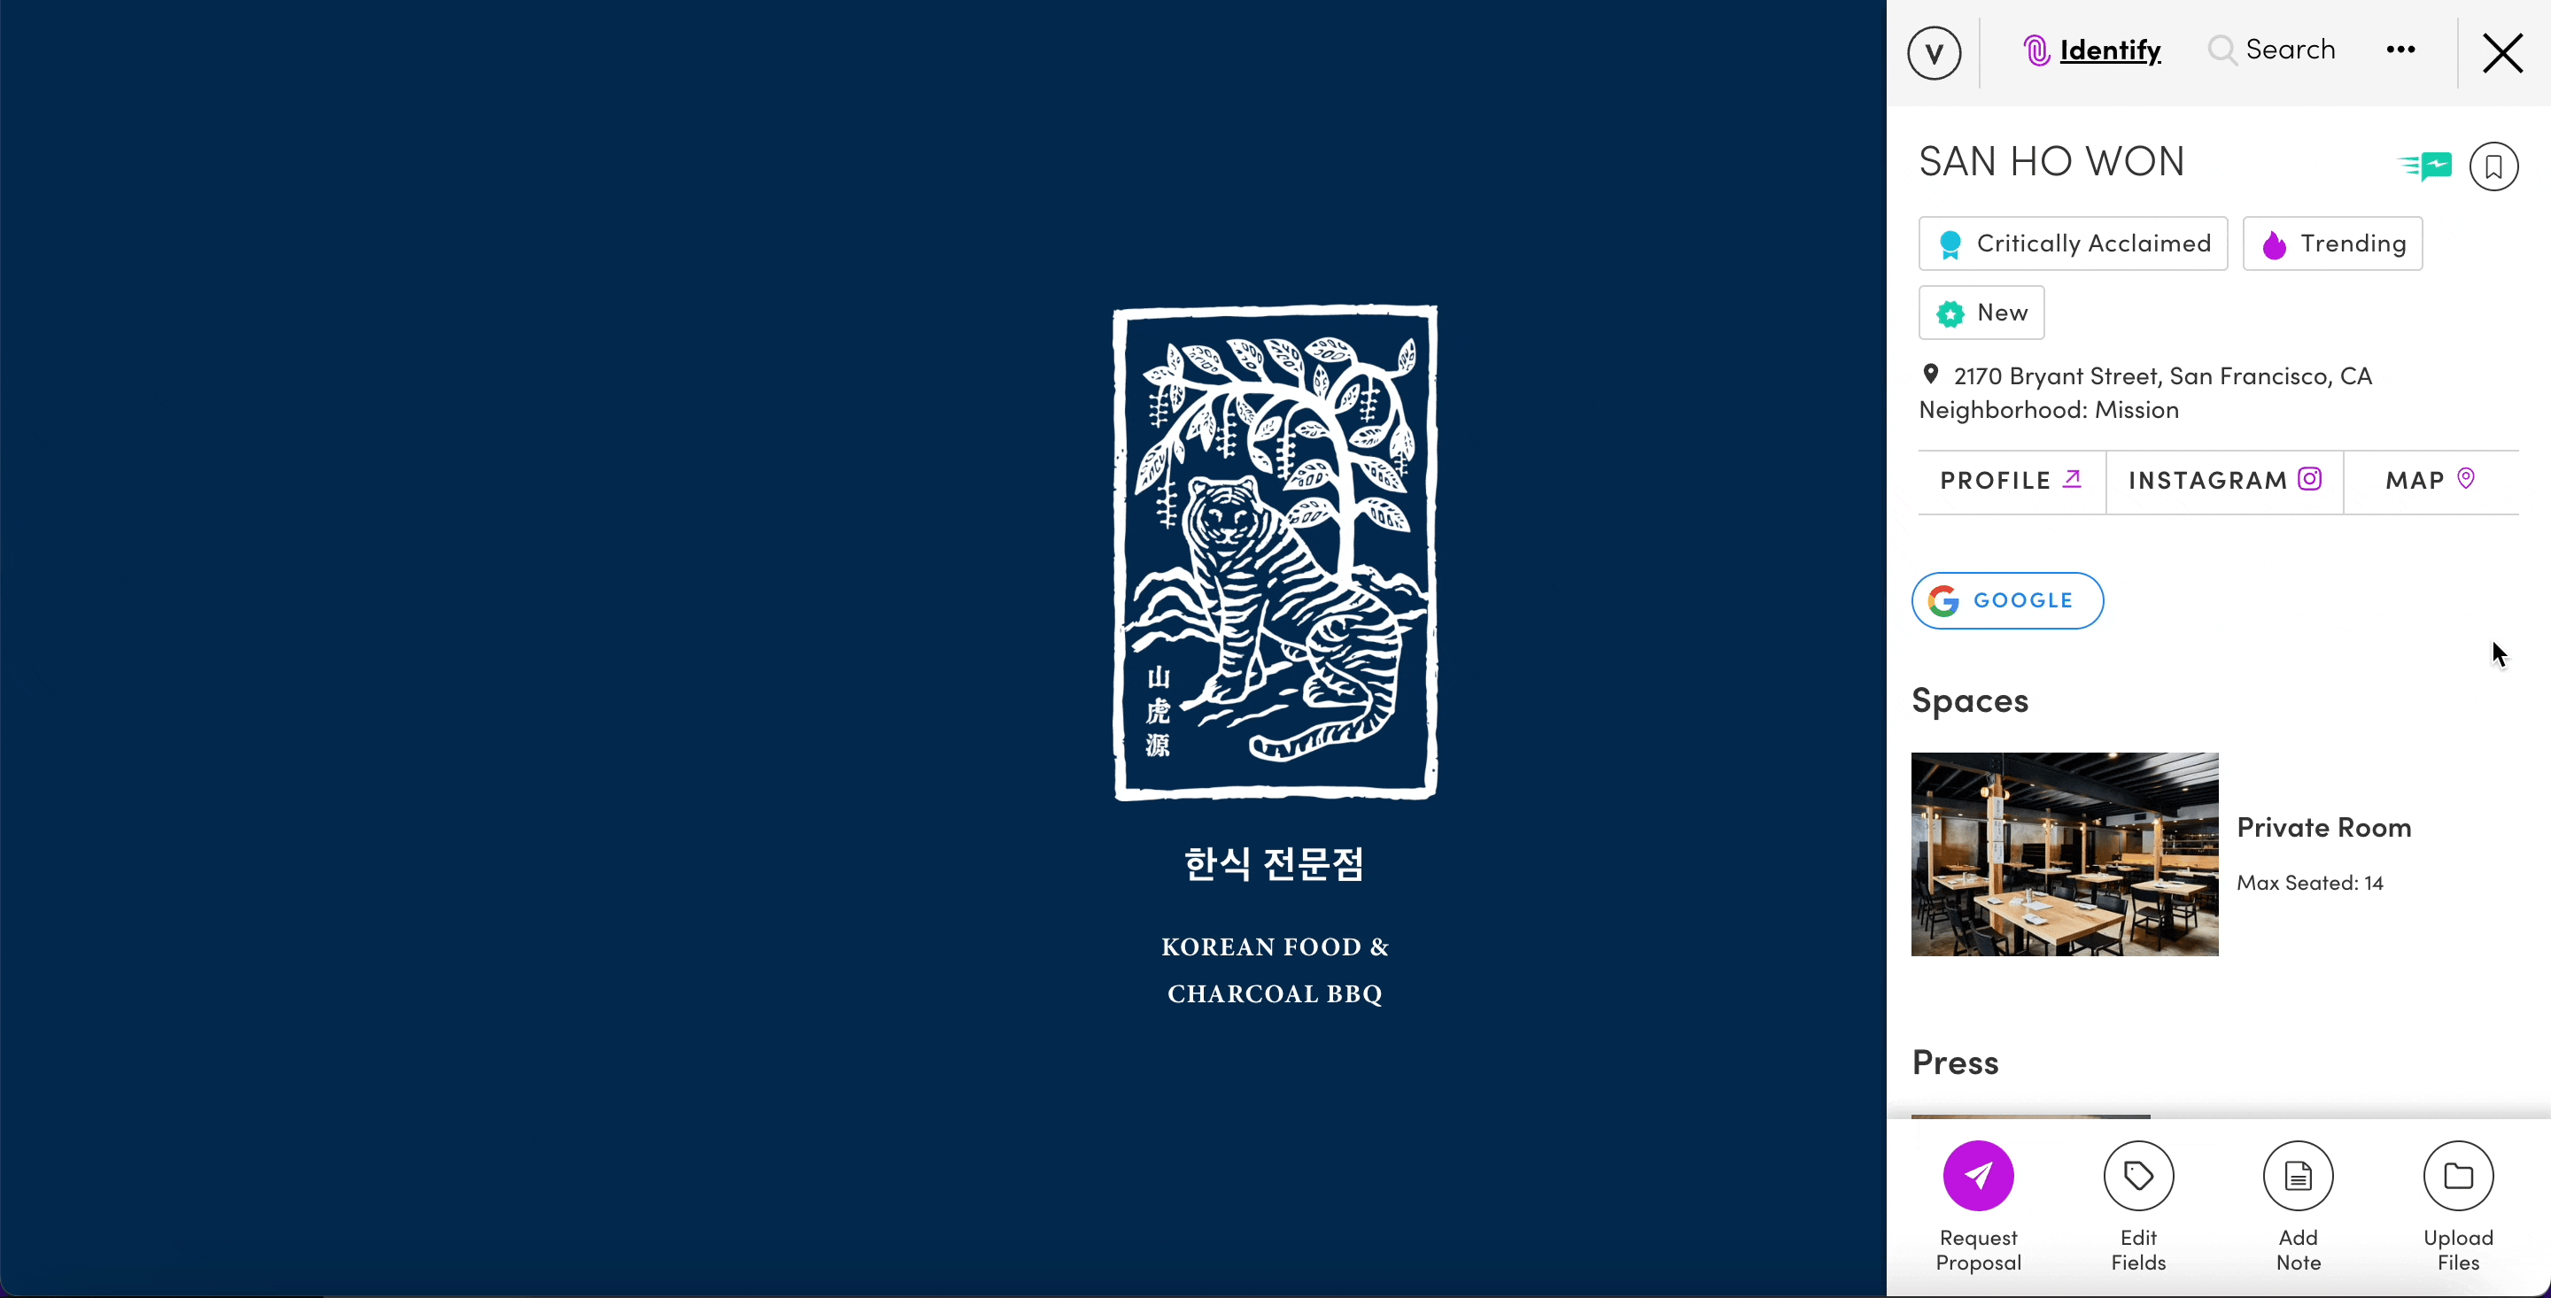The width and height of the screenshot is (2551, 1298).
Task: Click the green chat message icon
Action: coord(2425,166)
